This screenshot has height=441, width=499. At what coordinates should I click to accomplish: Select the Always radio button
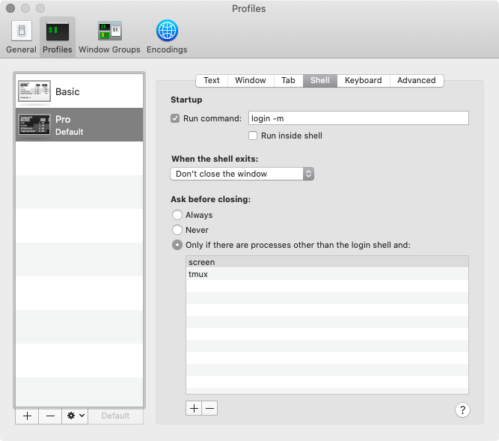pos(177,215)
